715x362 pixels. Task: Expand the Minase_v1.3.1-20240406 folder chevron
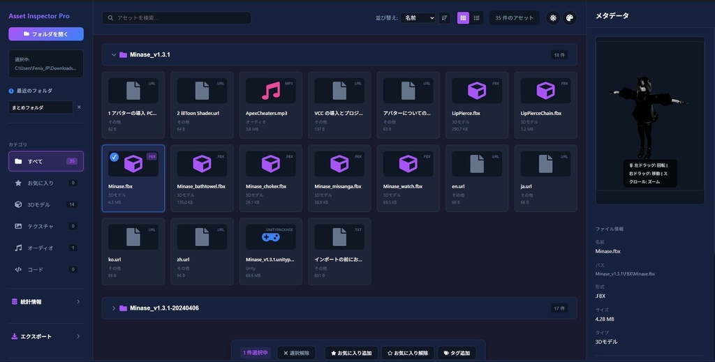(114, 308)
